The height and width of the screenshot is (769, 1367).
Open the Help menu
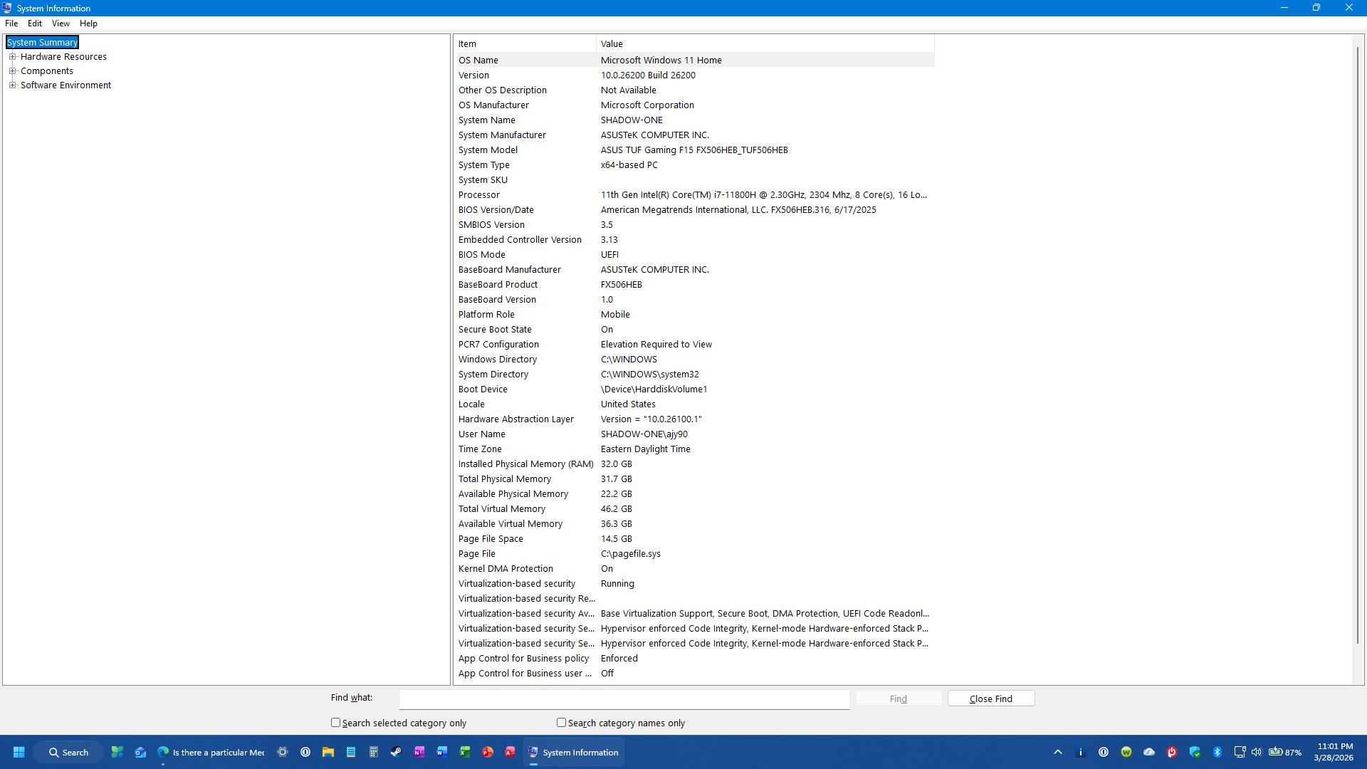click(x=88, y=23)
